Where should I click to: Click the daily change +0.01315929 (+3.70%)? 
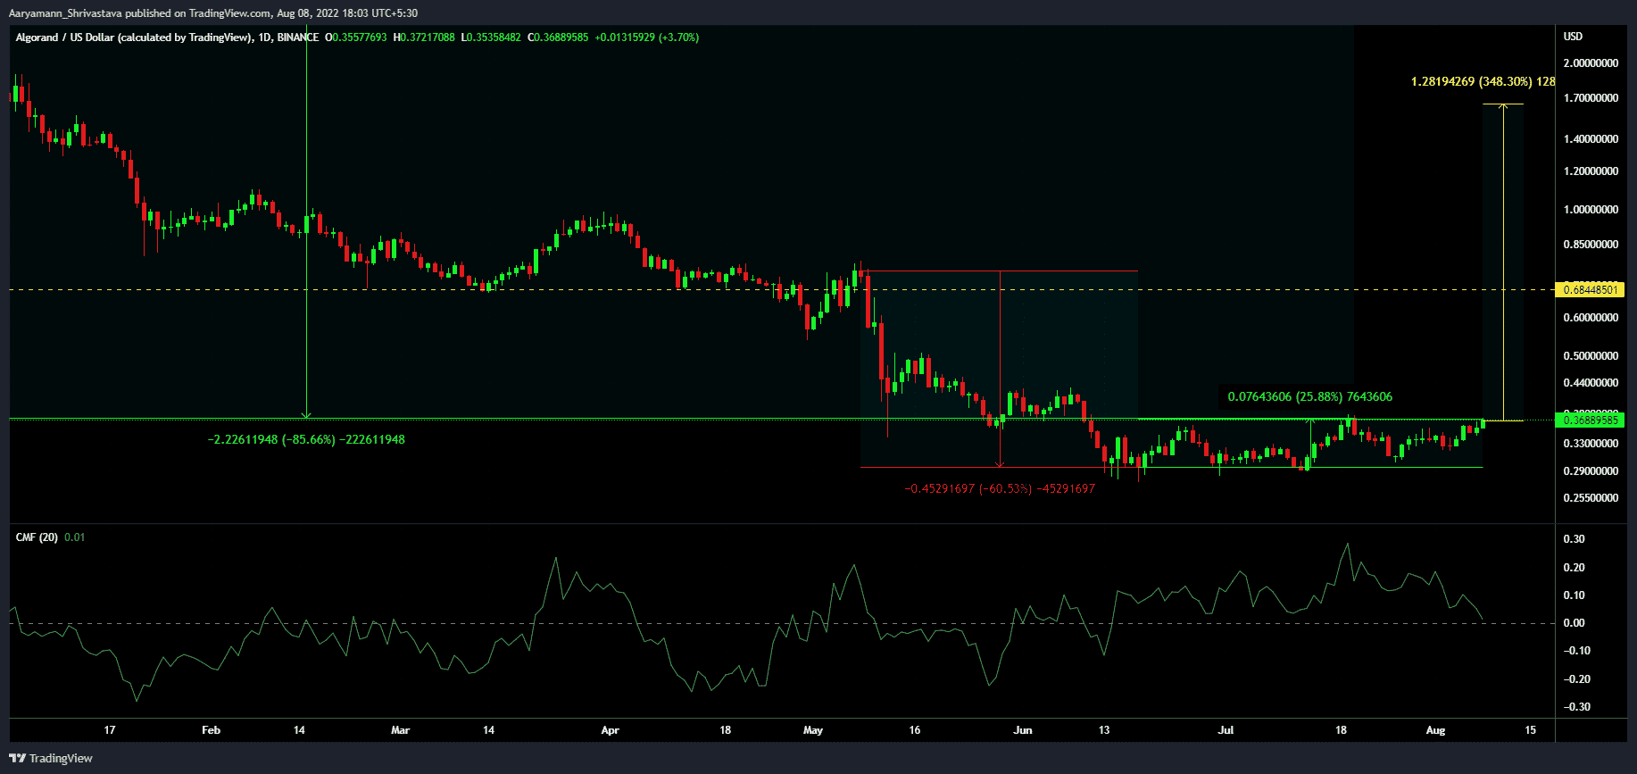pyautogui.click(x=647, y=37)
